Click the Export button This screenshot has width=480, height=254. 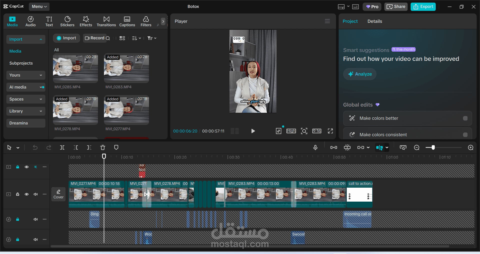click(423, 7)
